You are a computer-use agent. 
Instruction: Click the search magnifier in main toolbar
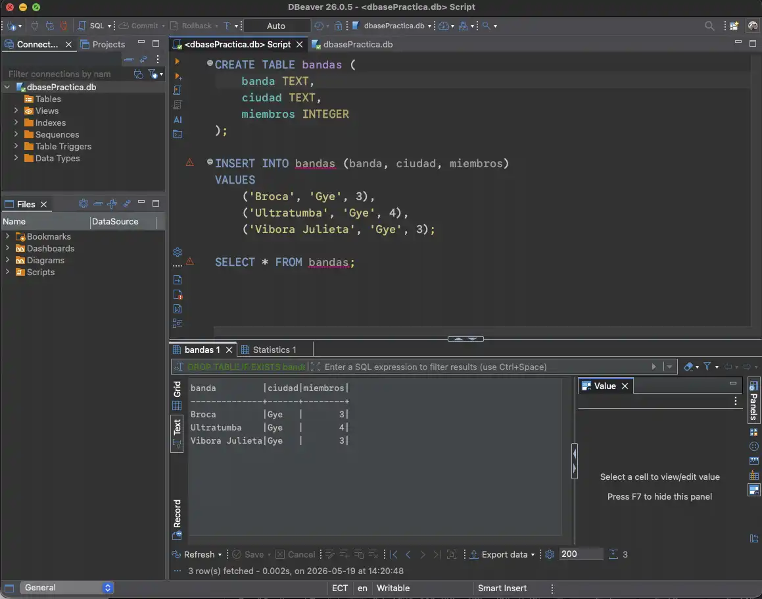tap(486, 26)
